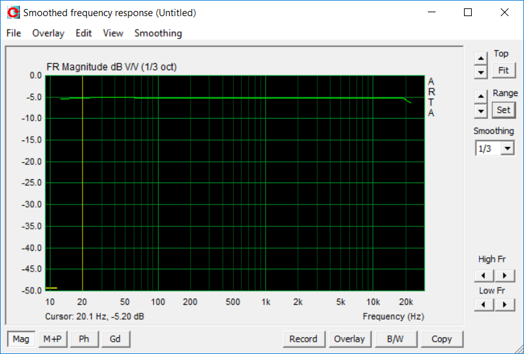This screenshot has height=354, width=524.
Task: Click the Fit button
Action: point(503,70)
